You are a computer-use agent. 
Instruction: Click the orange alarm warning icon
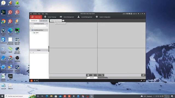tap(32, 81)
